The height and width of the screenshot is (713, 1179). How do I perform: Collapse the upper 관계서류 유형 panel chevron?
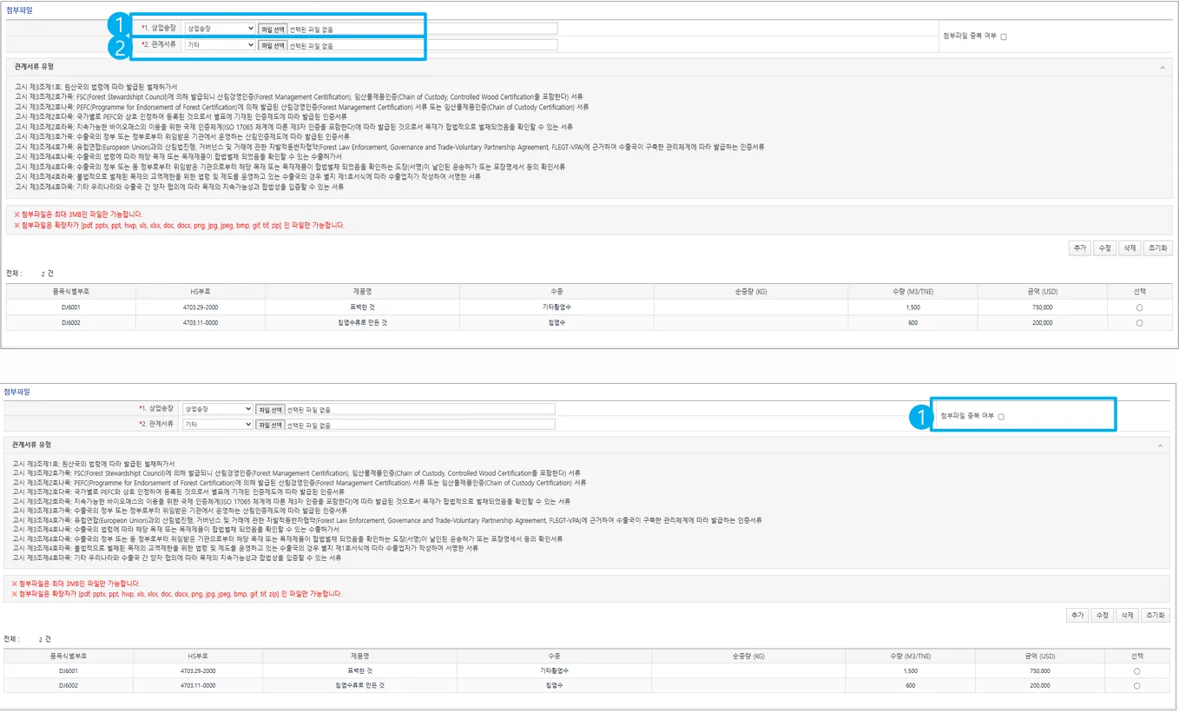[1162, 67]
